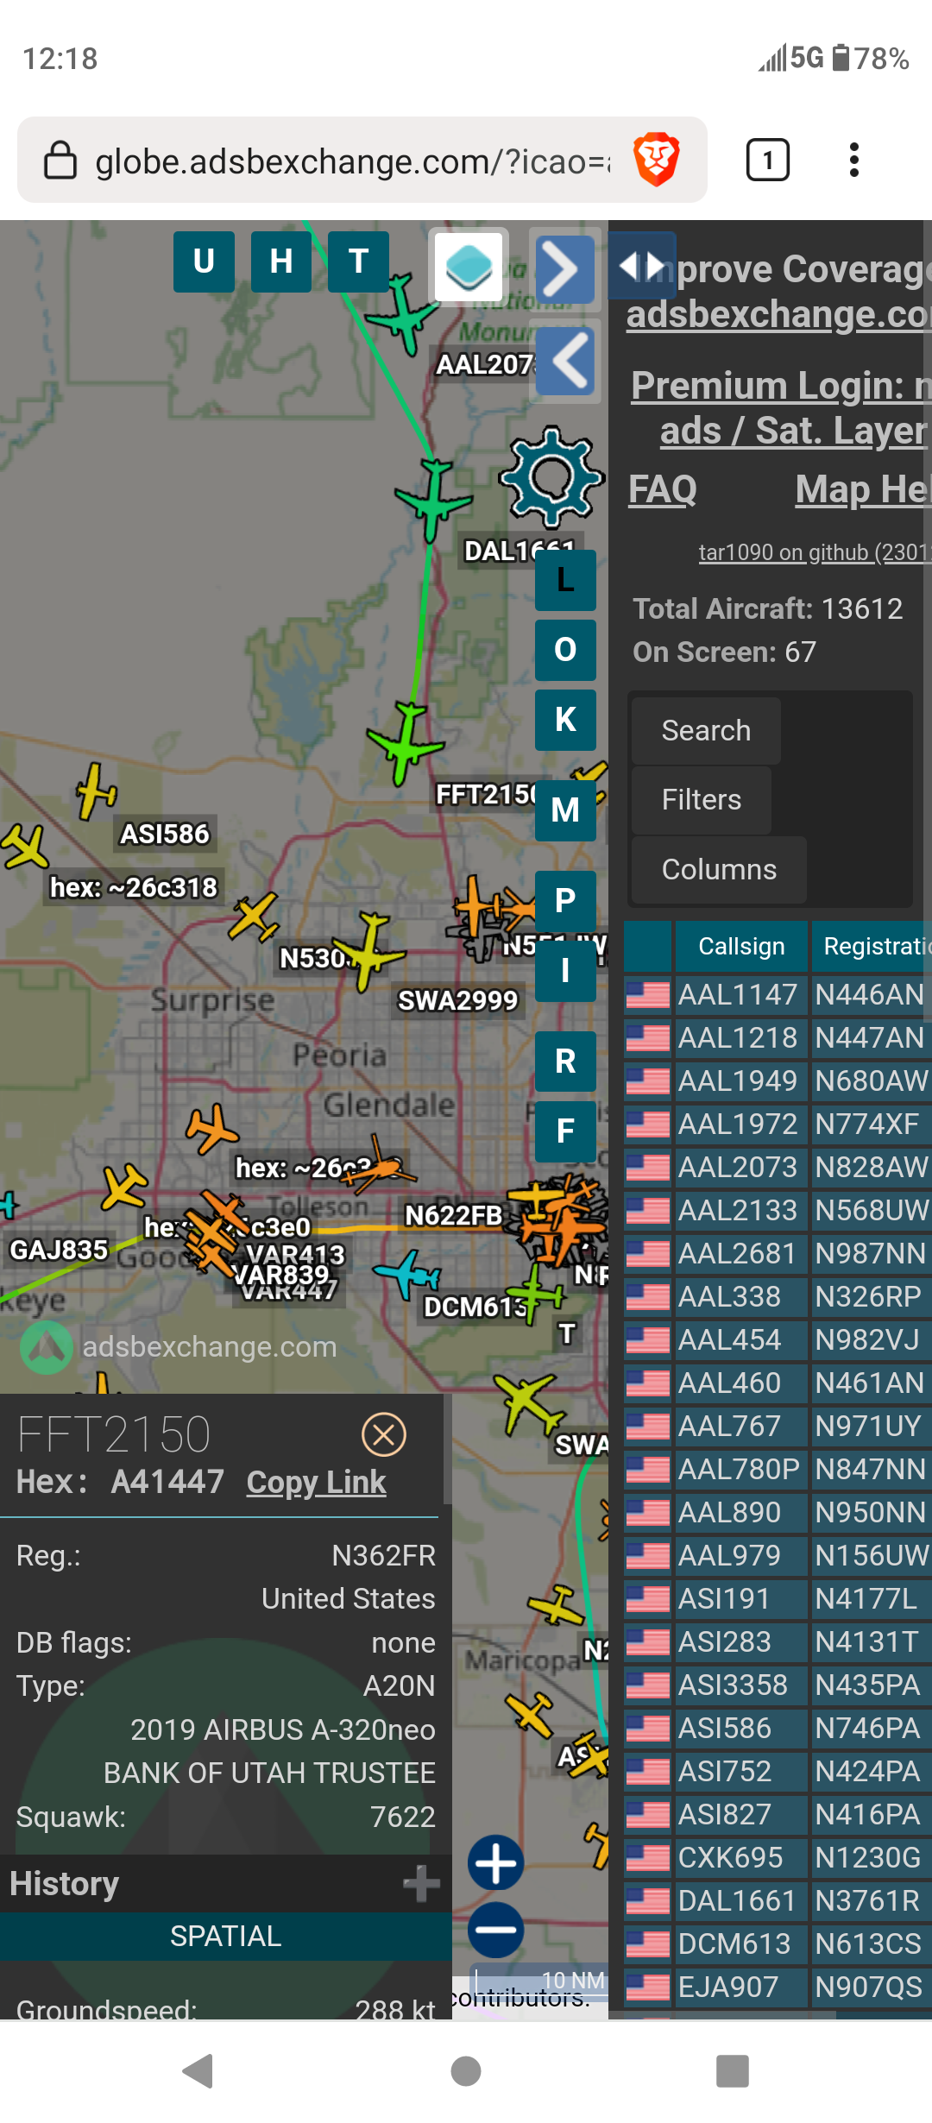Select the SWA2999 aircraft icon on map
932x2123 pixels.
tap(370, 951)
